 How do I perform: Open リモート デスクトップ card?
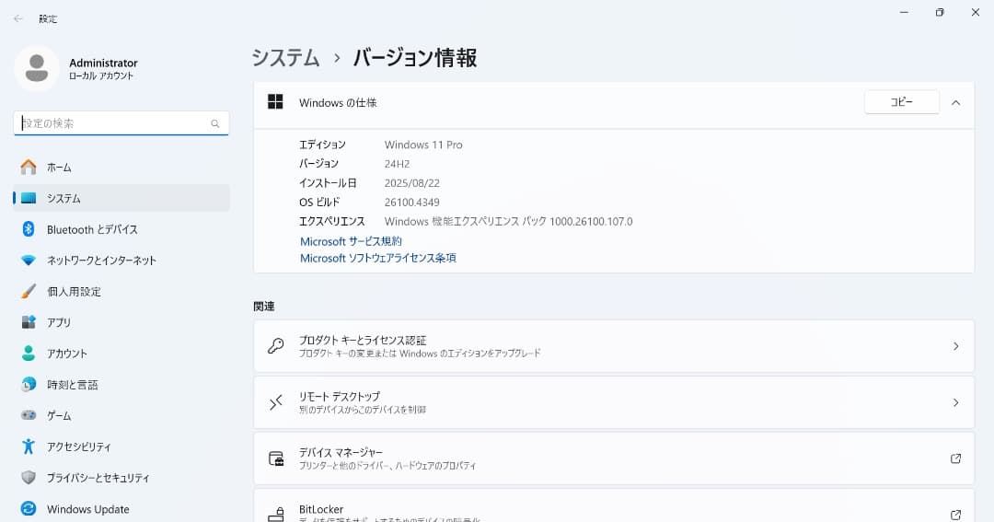point(614,402)
